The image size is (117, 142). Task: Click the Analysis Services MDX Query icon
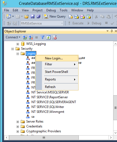(x=77, y=17)
